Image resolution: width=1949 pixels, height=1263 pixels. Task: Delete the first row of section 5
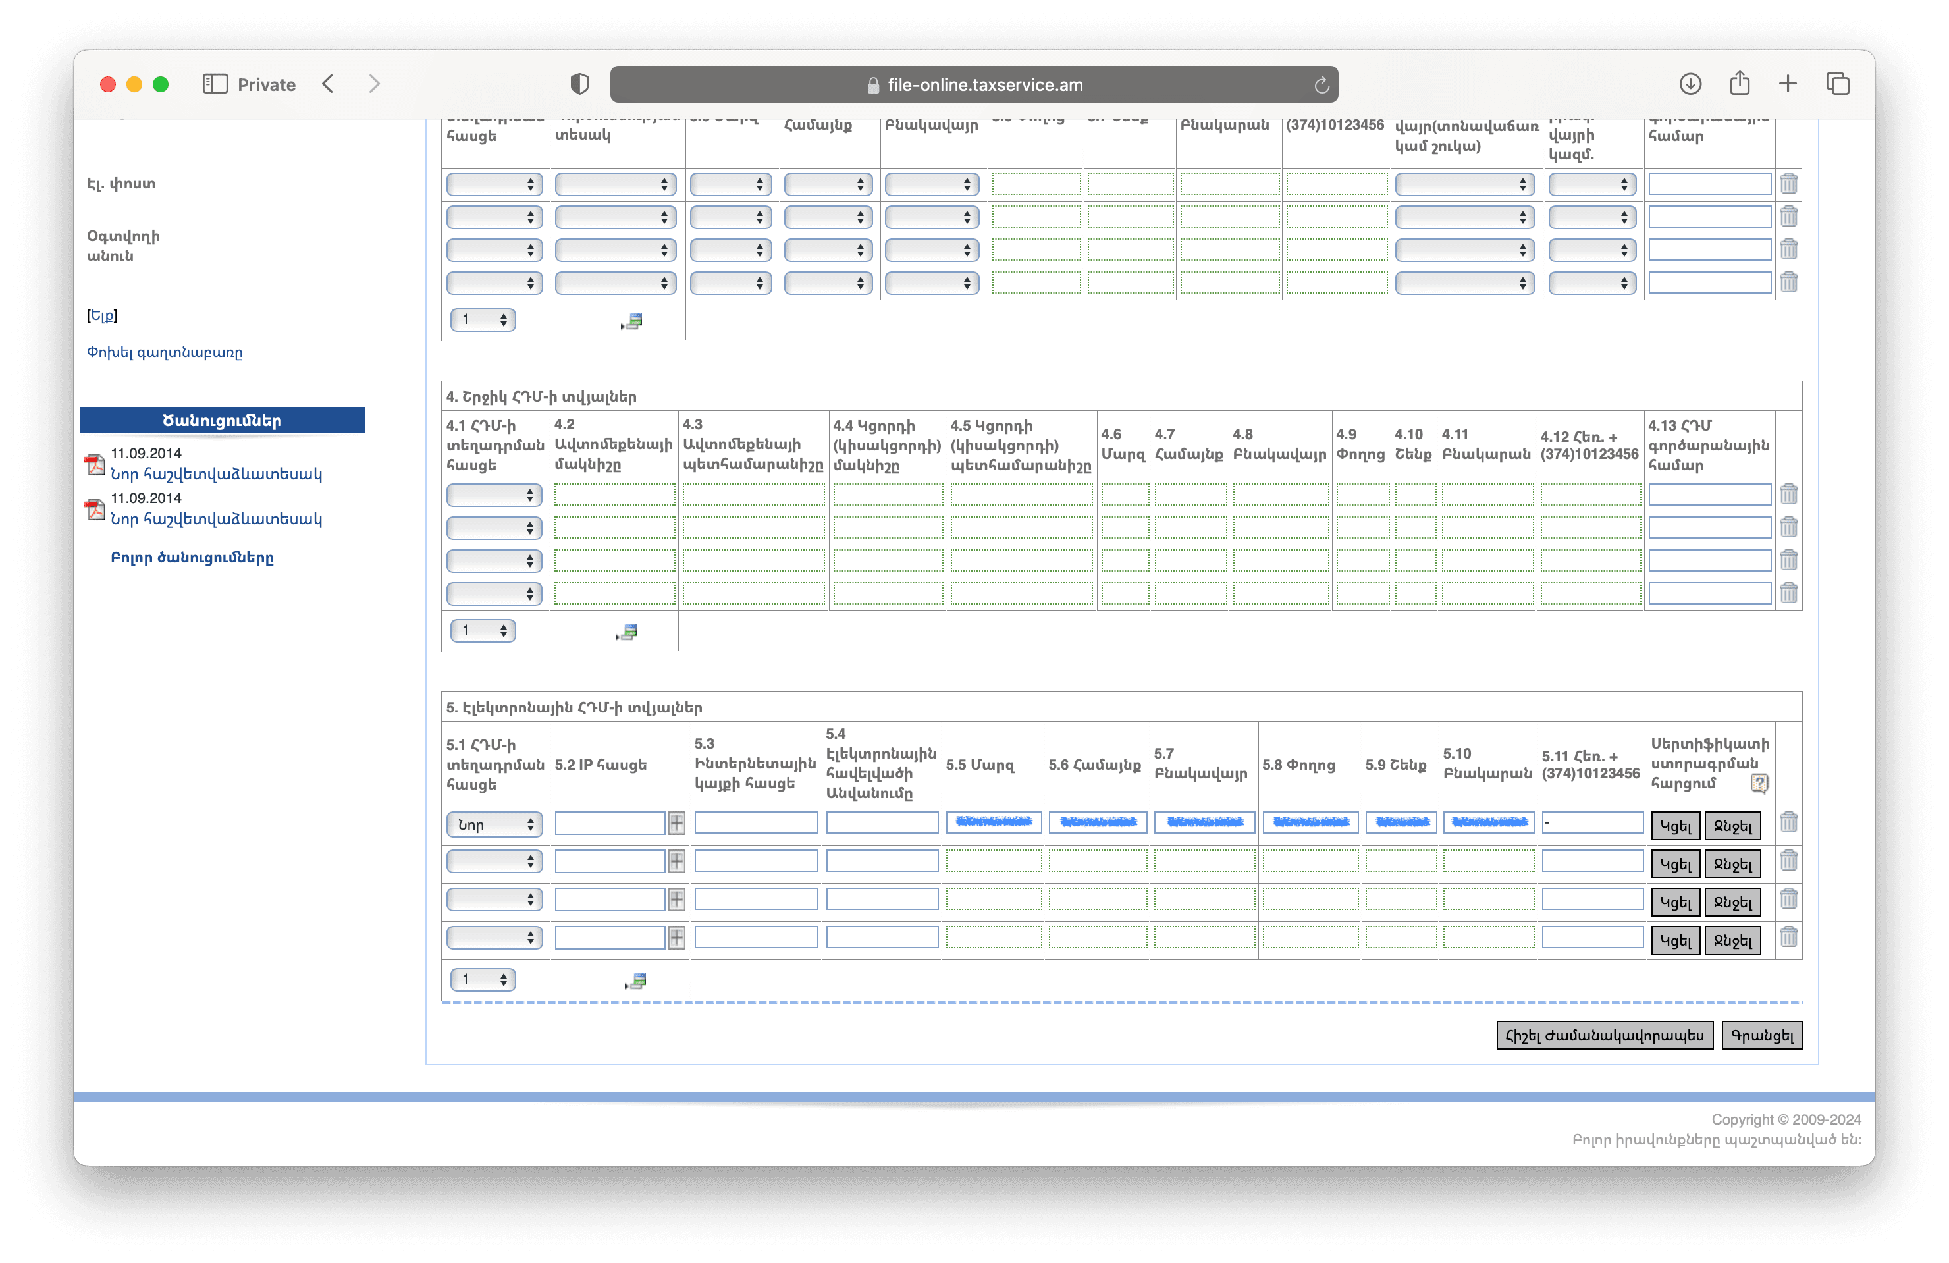[1788, 822]
